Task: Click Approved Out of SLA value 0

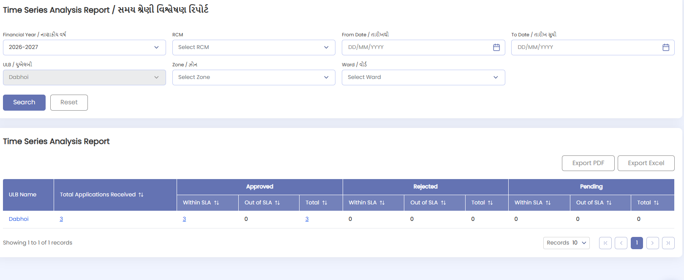Action: tap(246, 219)
